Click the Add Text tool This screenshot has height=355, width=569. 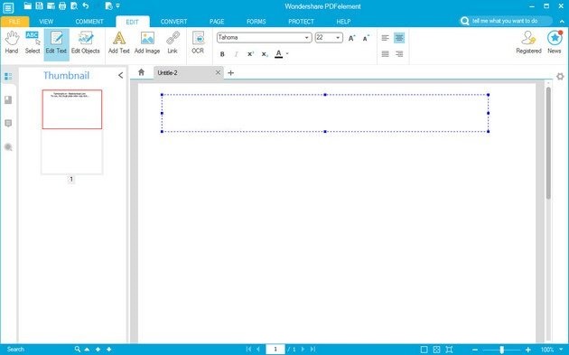tap(118, 42)
